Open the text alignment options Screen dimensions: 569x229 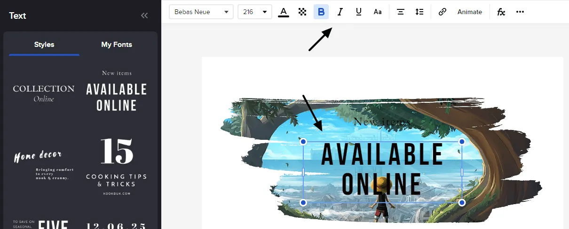click(x=401, y=12)
